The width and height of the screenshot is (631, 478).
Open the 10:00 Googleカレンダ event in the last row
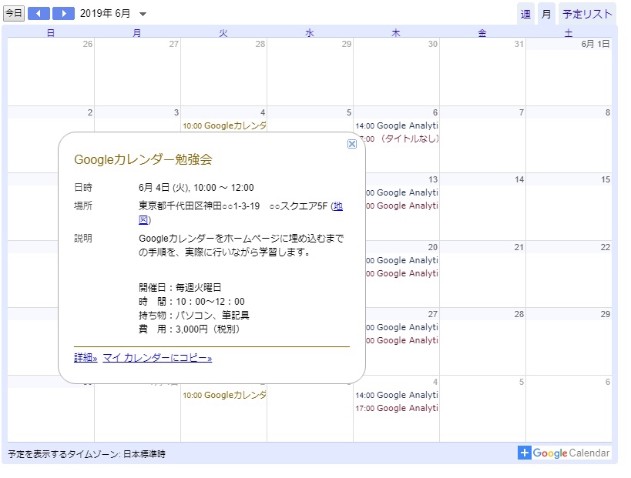224,395
